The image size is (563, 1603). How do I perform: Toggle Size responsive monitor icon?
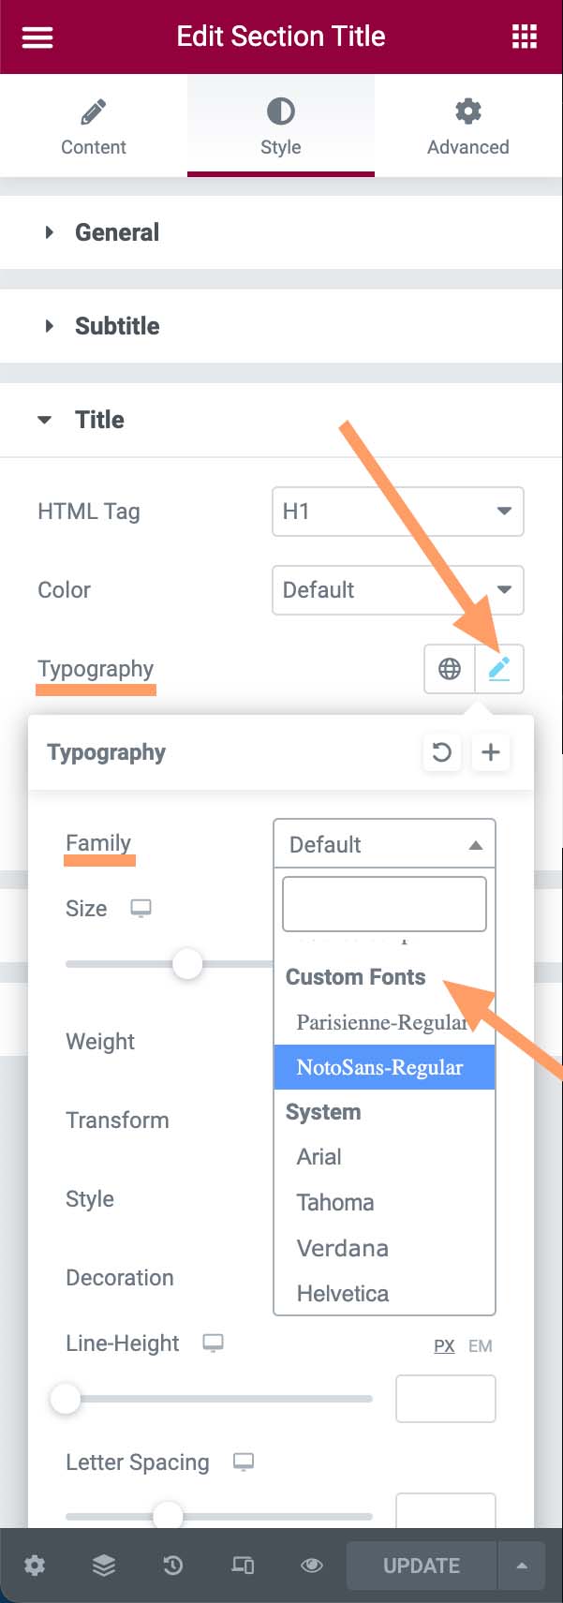pyautogui.click(x=140, y=908)
